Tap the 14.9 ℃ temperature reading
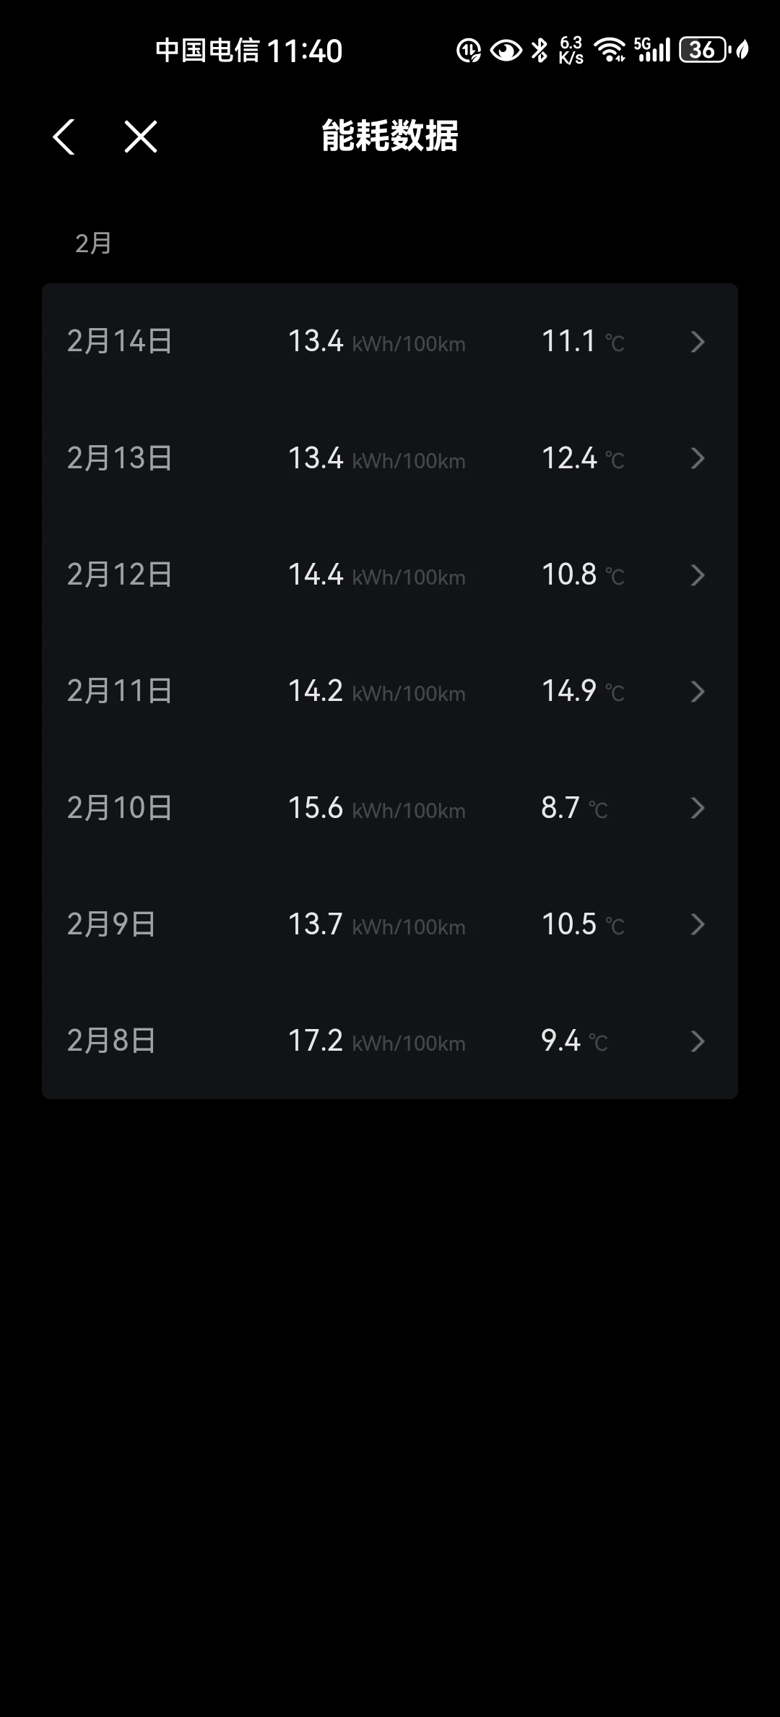 583,691
